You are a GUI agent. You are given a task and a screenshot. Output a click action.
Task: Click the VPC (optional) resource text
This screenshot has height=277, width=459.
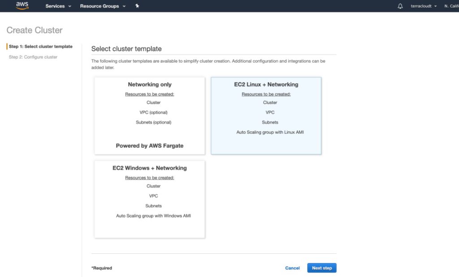(x=153, y=113)
